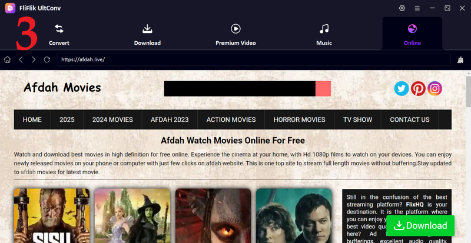Open the poster with two people on teal
471x243 pixels.
click(x=294, y=216)
